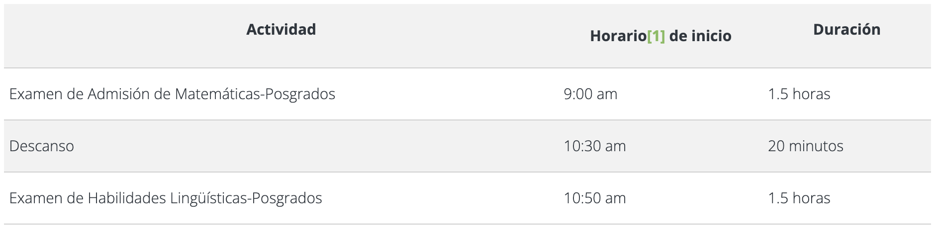Click the word Examen in Matemáticas row
939x233 pixels.
(x=36, y=94)
